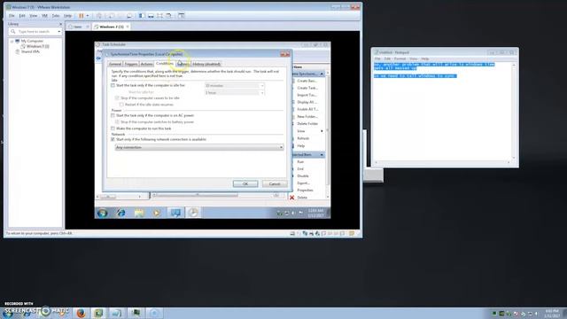
Task: Open the idle duration 10 minutes dropdown
Action: [x=234, y=85]
